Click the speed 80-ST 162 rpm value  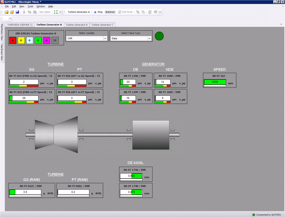click(x=215, y=82)
